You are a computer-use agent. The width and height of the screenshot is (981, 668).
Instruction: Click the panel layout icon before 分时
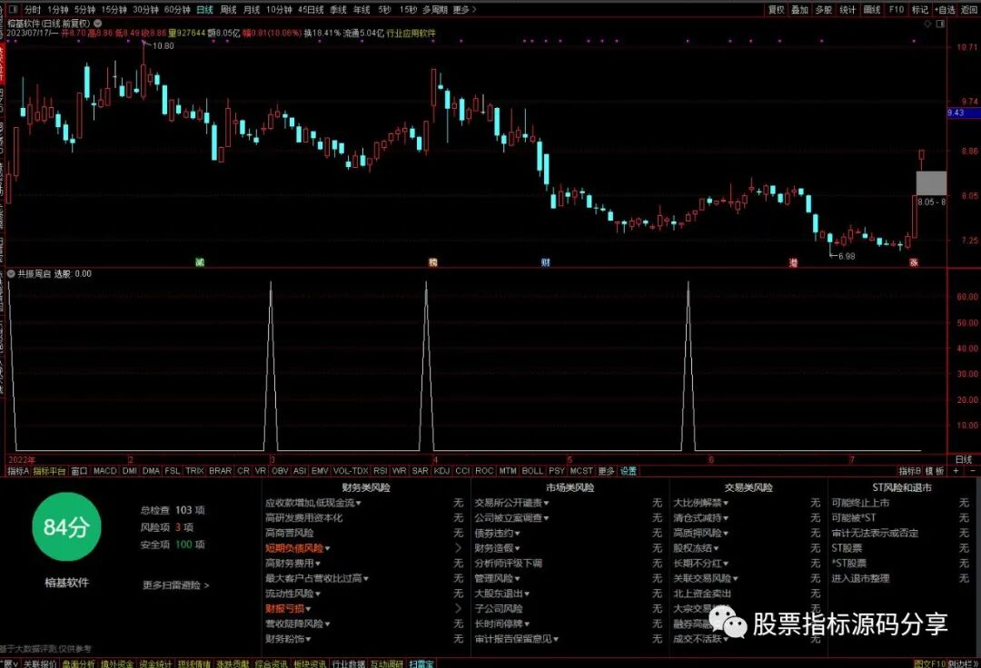[x=13, y=9]
